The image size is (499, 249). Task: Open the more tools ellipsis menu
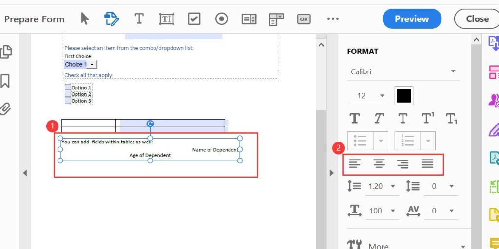click(333, 19)
